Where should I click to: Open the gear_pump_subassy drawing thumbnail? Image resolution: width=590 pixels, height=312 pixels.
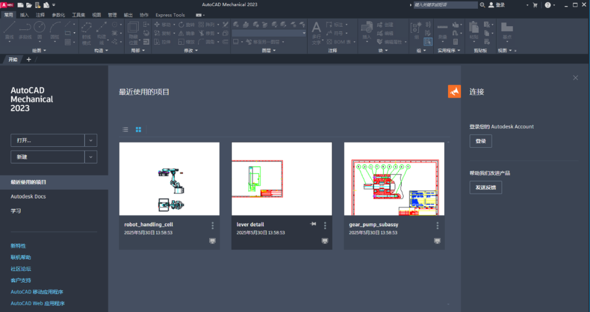point(394,179)
